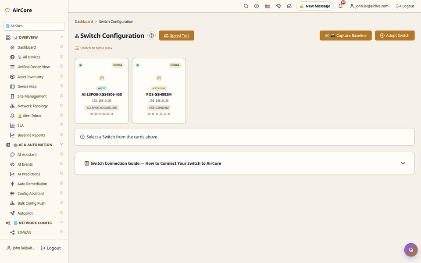The width and height of the screenshot is (421, 263).
Task: Open Config Assistant page
Action: 31,193
